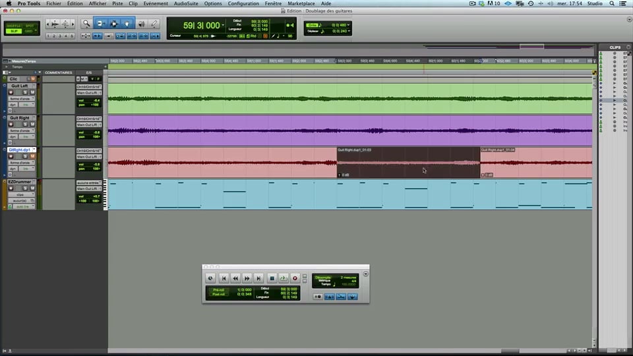Click Return to Zero transport button
The image size is (633, 356).
[224, 279]
